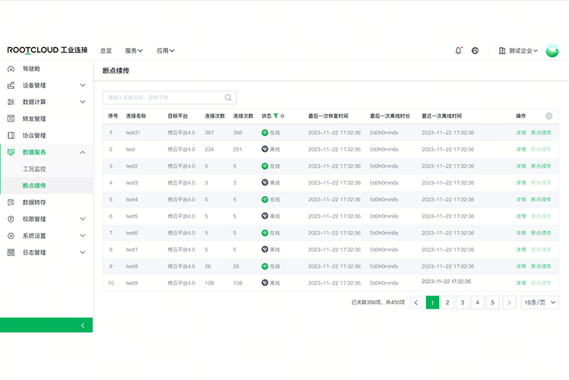
Task: Collapse the 数据服务 sidebar group
Action: pos(83,153)
